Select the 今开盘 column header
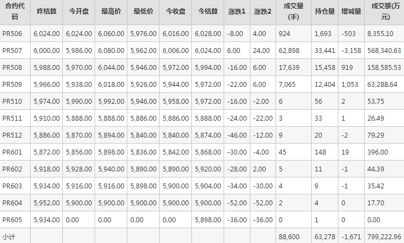 pos(79,11)
